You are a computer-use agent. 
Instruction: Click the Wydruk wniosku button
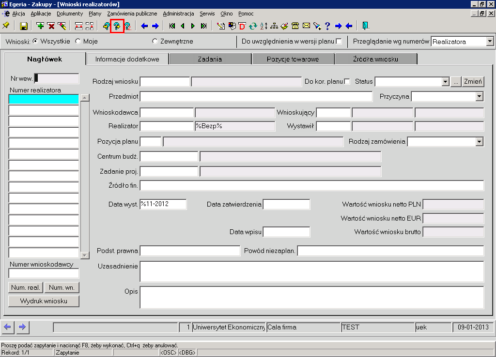coord(44,301)
